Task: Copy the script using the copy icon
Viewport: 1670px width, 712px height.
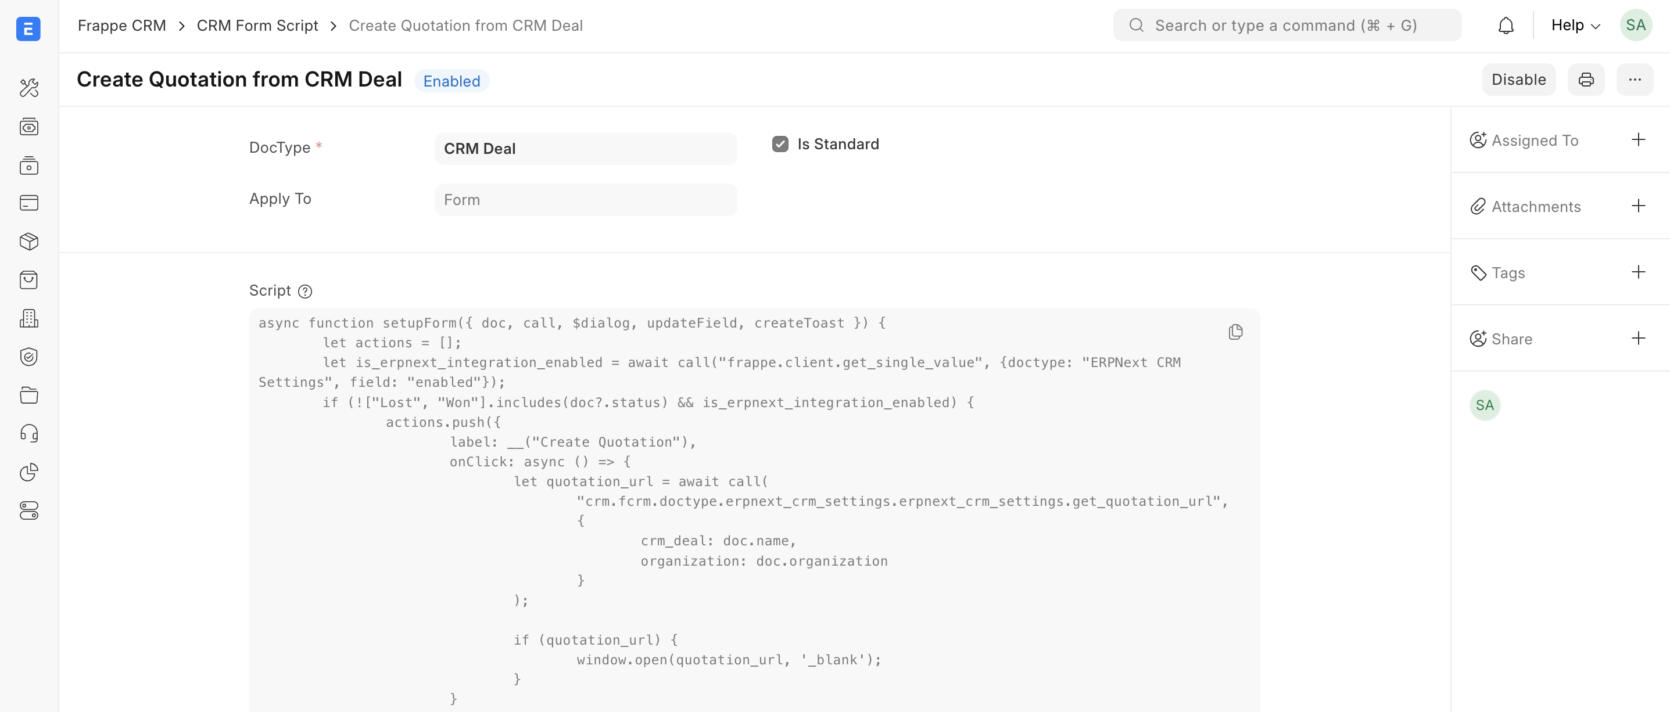Action: coord(1235,332)
